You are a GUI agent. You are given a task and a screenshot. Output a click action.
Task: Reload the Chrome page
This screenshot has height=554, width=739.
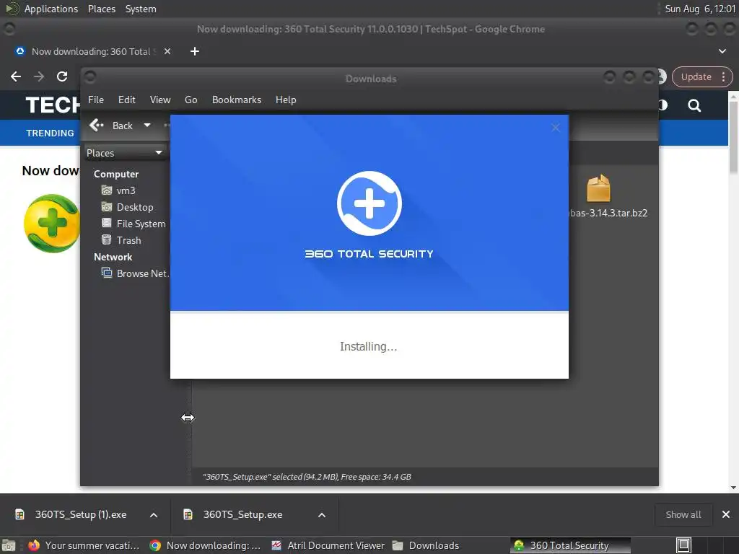62,76
